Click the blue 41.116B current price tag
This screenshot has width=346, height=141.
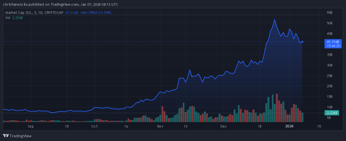coord(331,41)
